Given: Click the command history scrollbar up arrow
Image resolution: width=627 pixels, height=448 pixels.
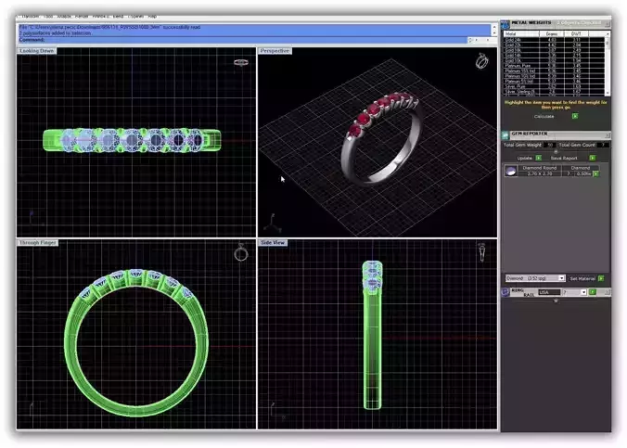Looking at the screenshot, I should click(493, 27).
